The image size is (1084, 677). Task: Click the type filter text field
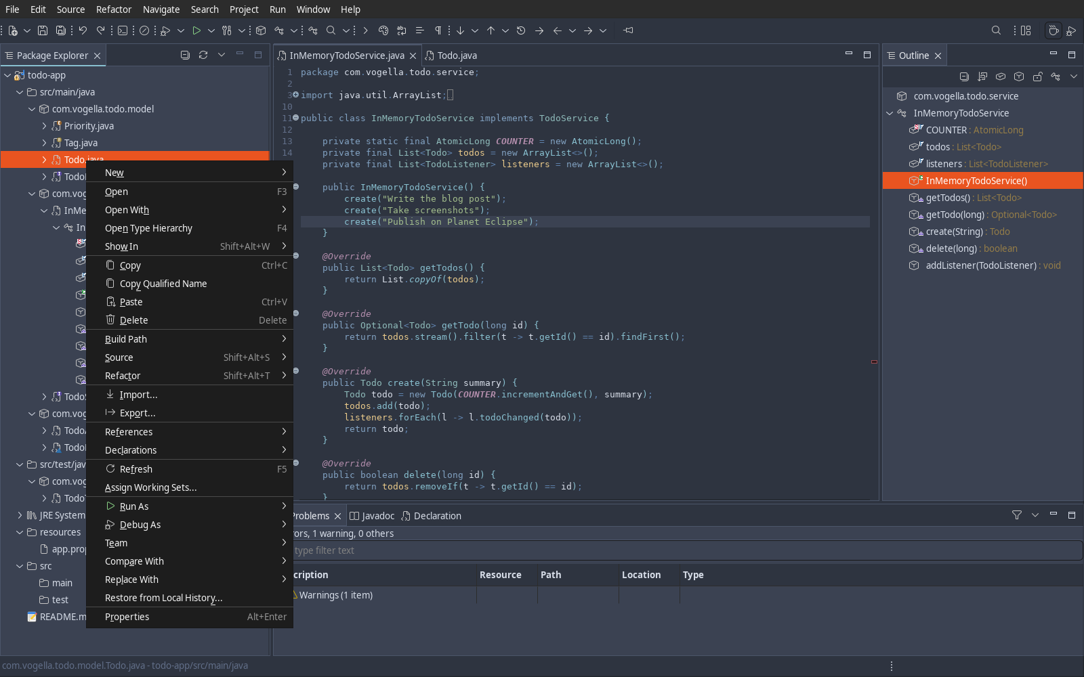[x=686, y=550]
